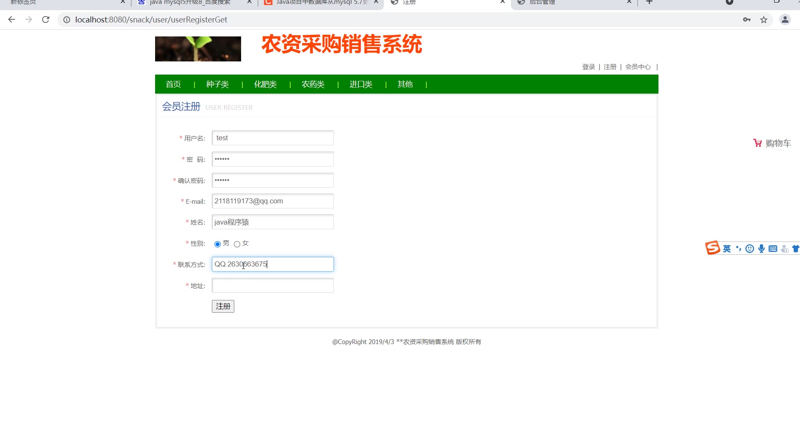Click the 用户名 input field
Screen dimensions: 800x422
273,138
